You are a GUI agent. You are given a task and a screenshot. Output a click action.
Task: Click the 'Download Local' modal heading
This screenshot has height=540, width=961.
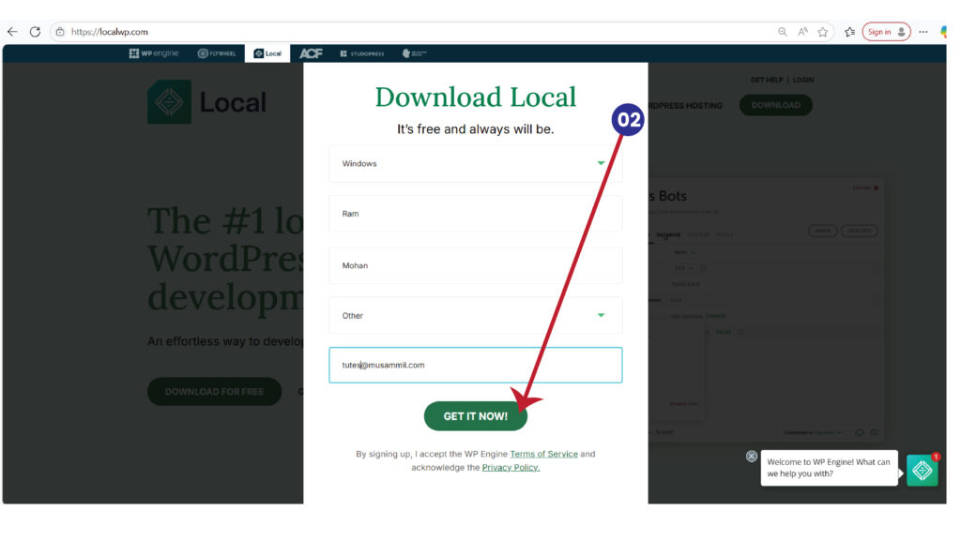click(476, 97)
